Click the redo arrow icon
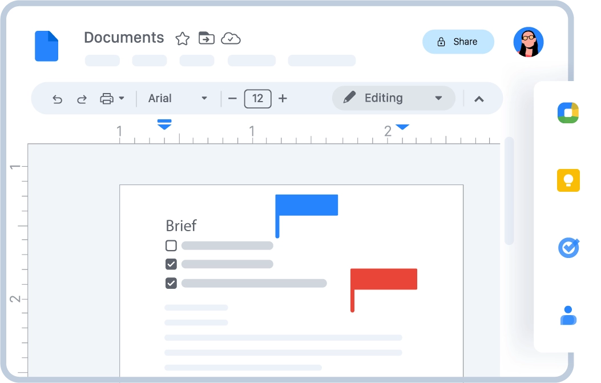 (x=82, y=99)
